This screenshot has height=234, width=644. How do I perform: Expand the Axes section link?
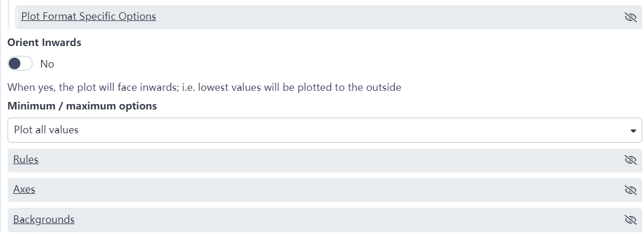click(x=24, y=189)
